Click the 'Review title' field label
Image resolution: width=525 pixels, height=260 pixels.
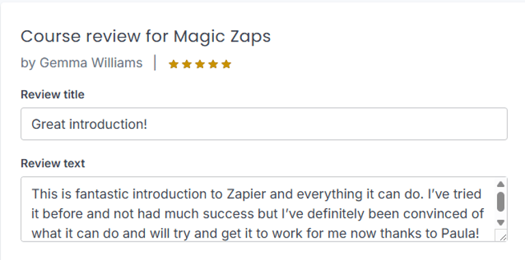53,95
